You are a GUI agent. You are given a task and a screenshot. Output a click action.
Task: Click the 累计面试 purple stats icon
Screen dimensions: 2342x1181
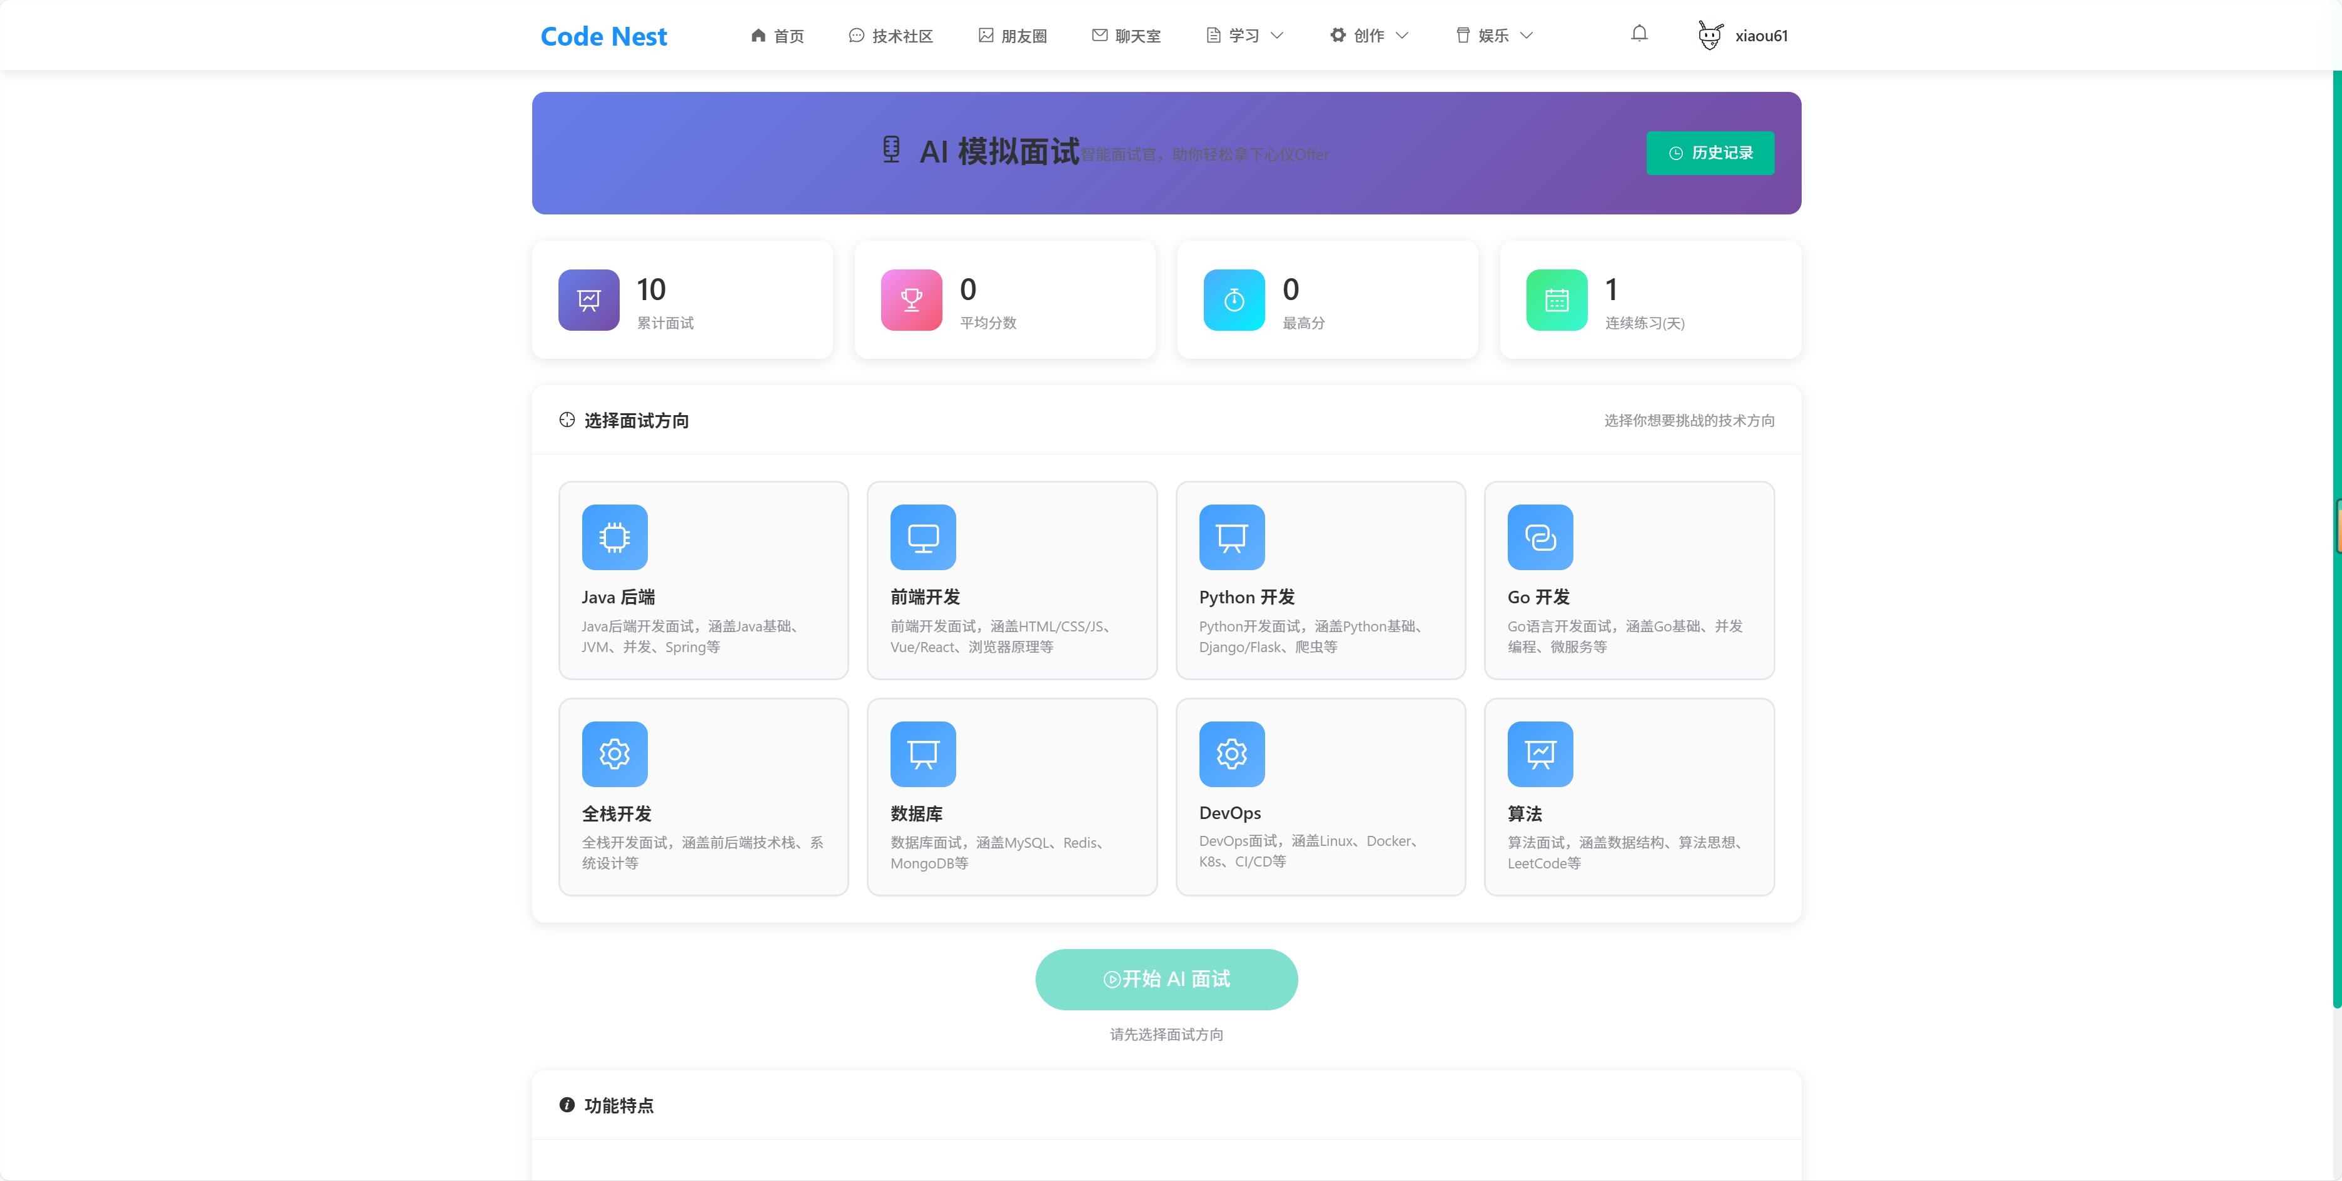click(x=588, y=299)
